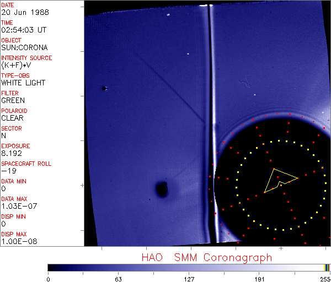This screenshot has height=282, width=331.
Task: Click the 63 tick label under the color bar
Action: [118, 278]
